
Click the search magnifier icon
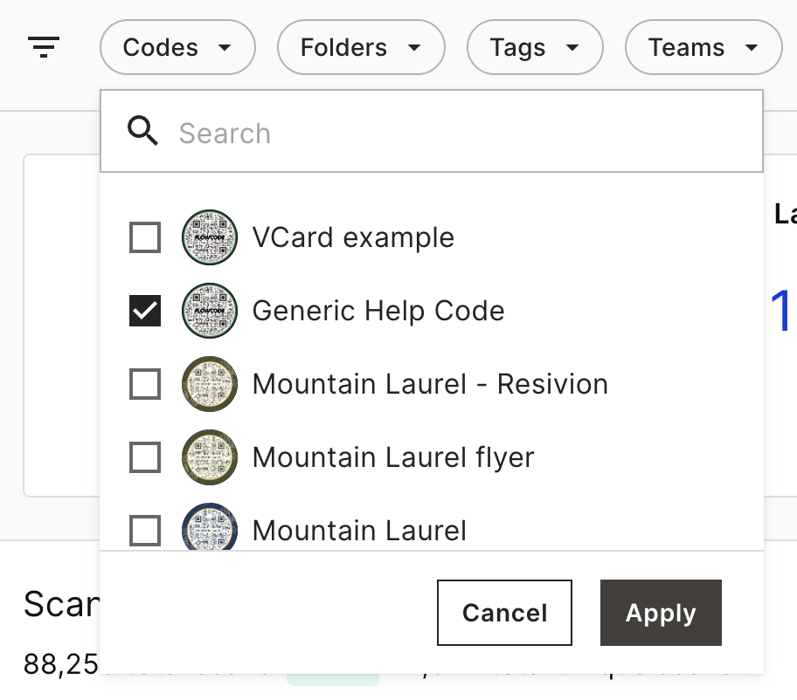click(x=142, y=131)
